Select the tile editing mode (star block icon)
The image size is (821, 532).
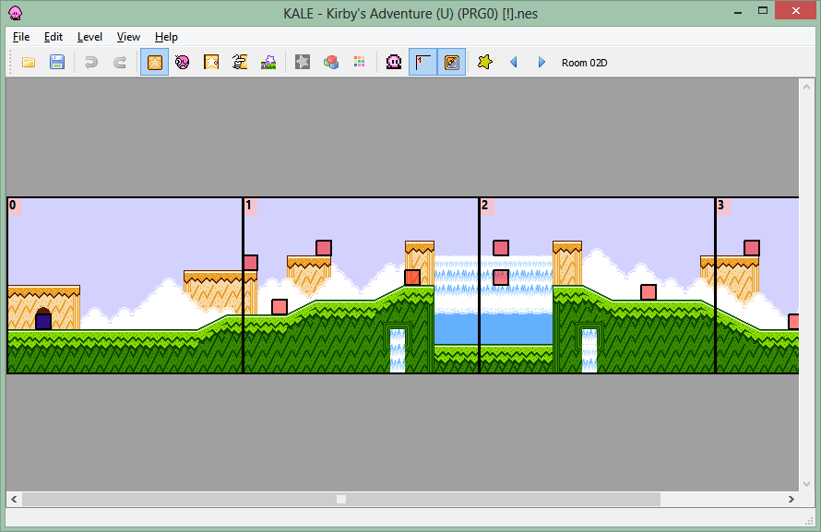pos(154,63)
